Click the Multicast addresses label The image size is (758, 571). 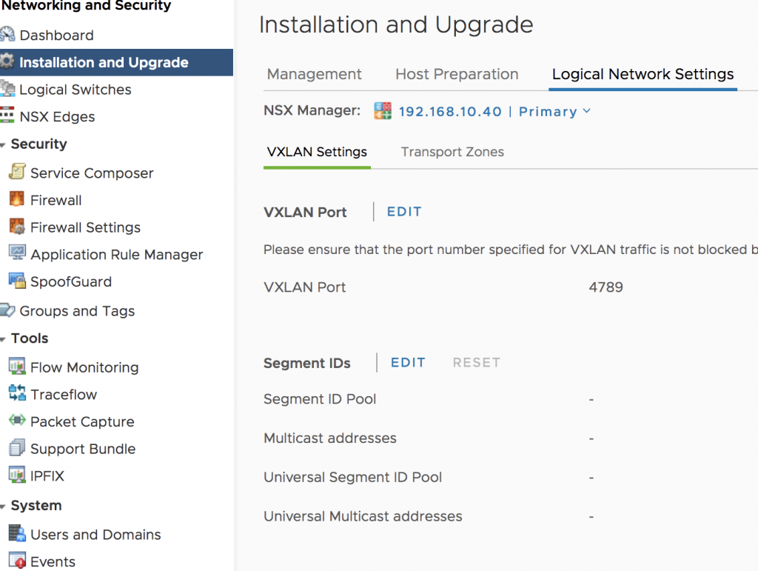tap(329, 438)
